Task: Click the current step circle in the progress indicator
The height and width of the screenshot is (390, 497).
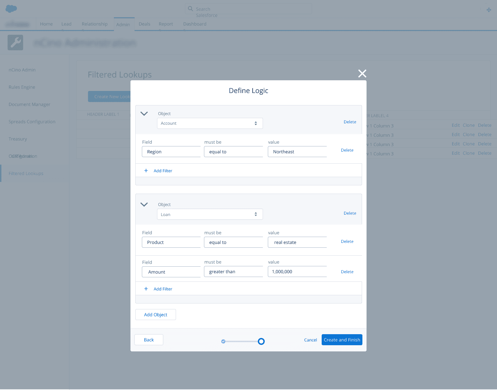Action: coord(261,341)
